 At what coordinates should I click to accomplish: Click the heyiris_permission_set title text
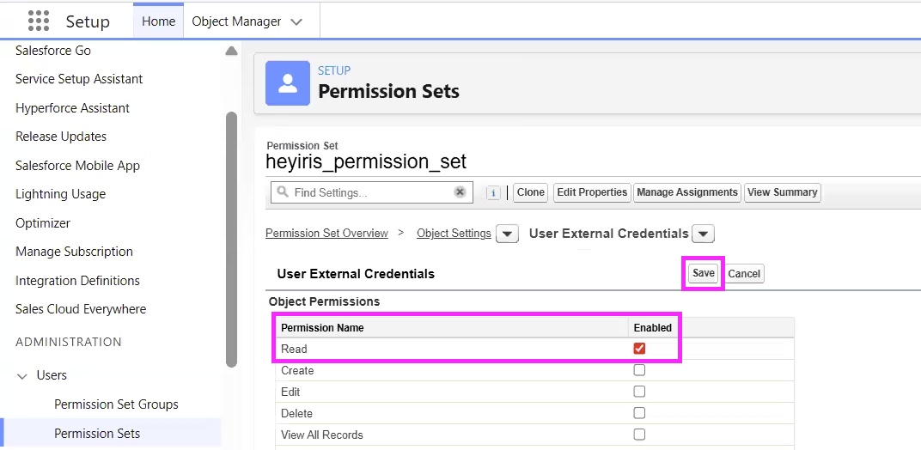pyautogui.click(x=366, y=161)
